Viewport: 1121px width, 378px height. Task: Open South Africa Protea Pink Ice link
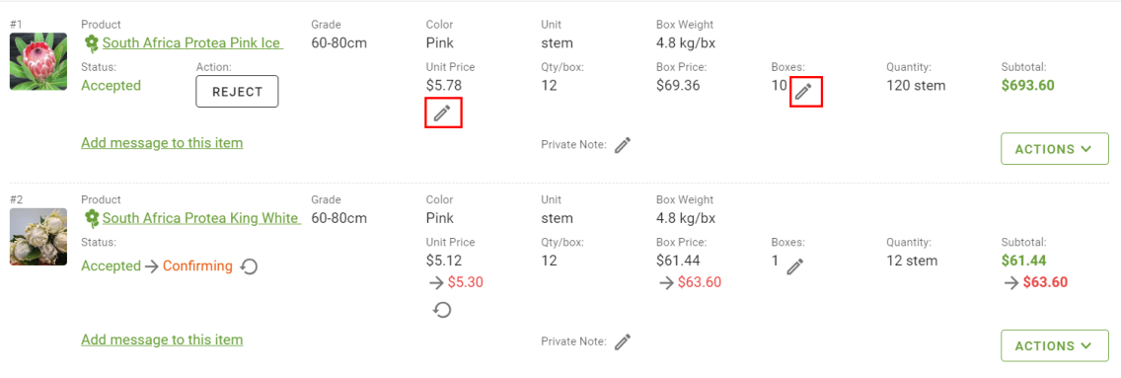(x=192, y=42)
